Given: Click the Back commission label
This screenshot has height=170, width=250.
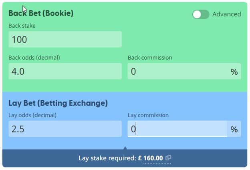Looking at the screenshot, I should pos(150,58).
